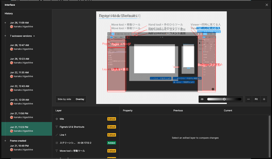Click the text icon beside Figma's UI & Shortcuts
The image size is (272, 159).
click(x=57, y=127)
